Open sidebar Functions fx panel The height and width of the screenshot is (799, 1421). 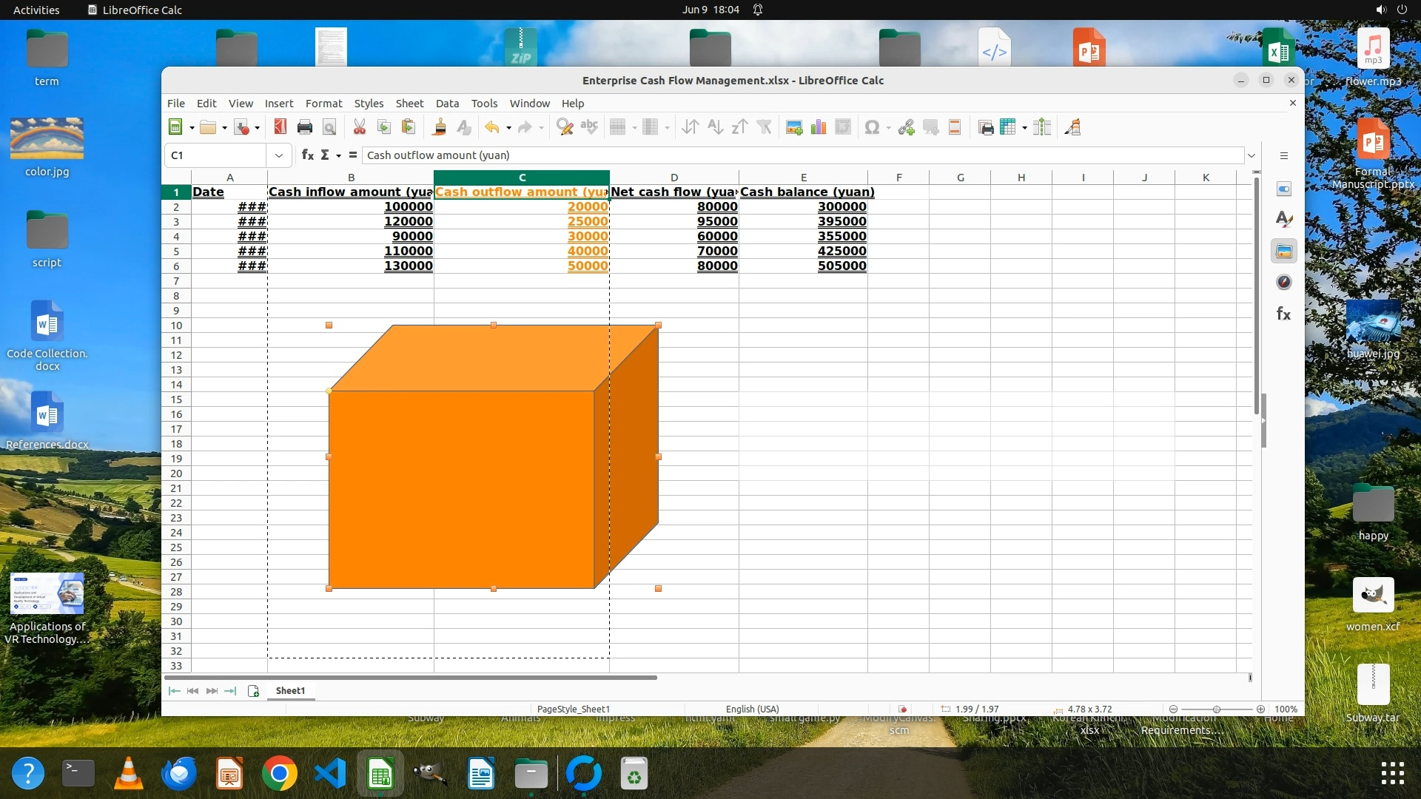(x=1284, y=314)
